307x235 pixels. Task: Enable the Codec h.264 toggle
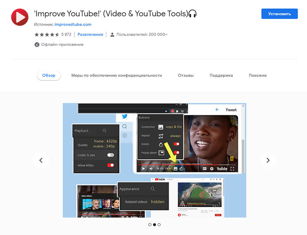coord(110,155)
